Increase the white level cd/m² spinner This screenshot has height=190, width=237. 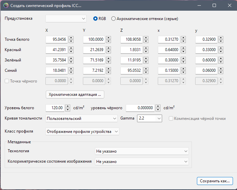click(x=68, y=106)
